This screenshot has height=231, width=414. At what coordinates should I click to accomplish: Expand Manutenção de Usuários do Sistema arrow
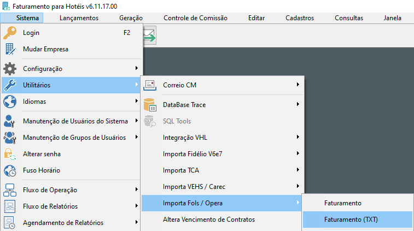pos(137,121)
